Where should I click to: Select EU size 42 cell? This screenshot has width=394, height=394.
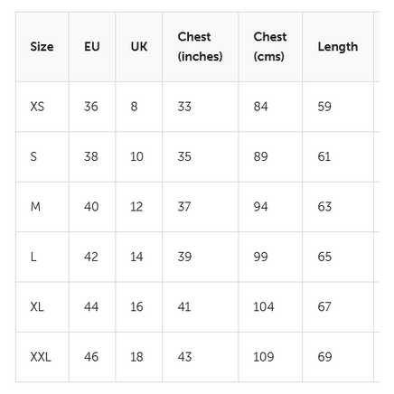pos(91,257)
